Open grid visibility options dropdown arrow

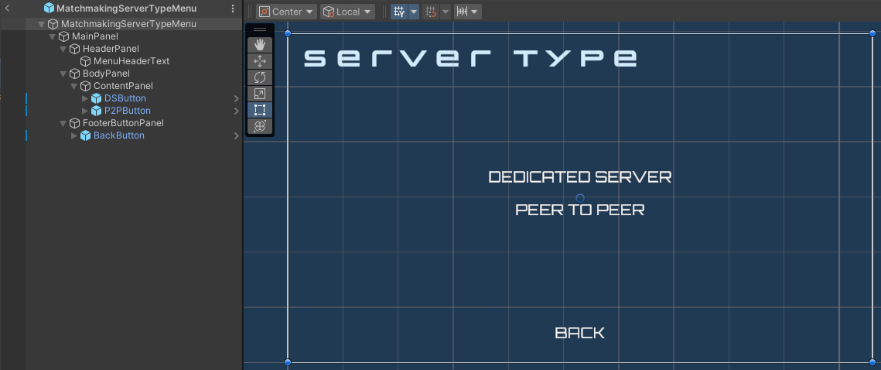[x=414, y=12]
